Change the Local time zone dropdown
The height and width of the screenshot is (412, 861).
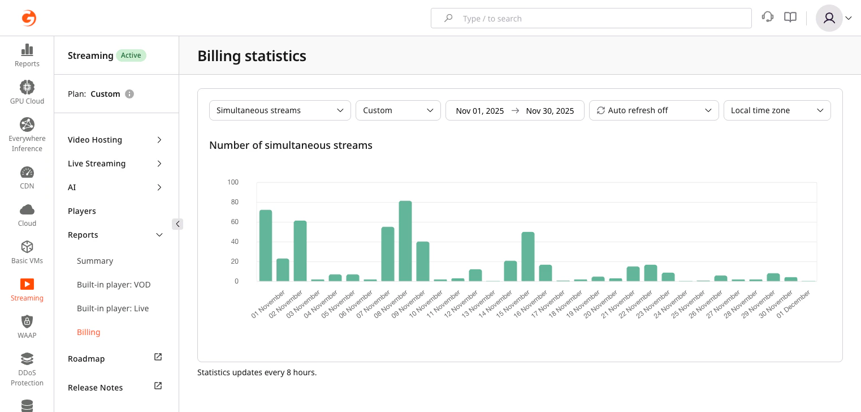(777, 110)
